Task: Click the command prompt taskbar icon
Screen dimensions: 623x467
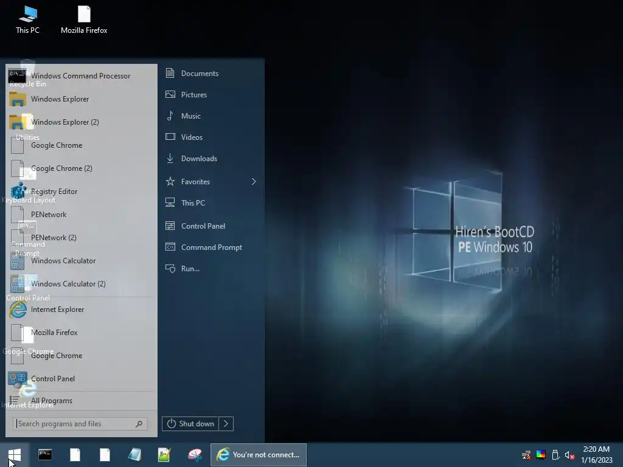Action: tap(45, 455)
